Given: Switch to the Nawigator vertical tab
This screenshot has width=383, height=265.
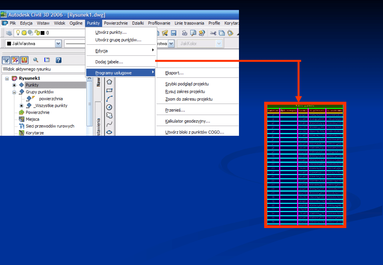Looking at the screenshot, I should tap(99, 82).
